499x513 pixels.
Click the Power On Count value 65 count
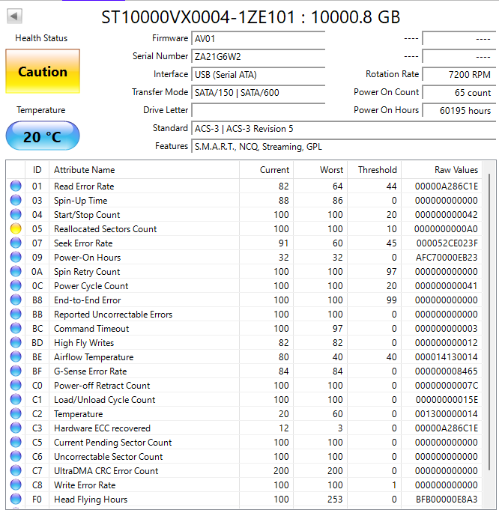click(x=459, y=93)
